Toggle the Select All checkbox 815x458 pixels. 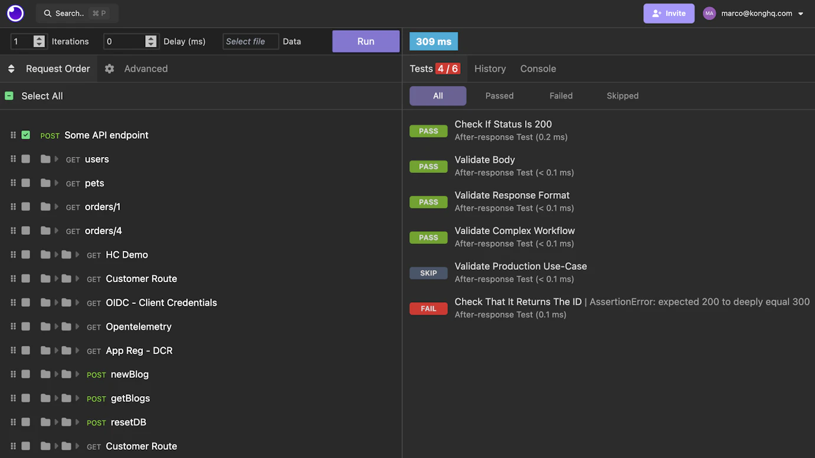pyautogui.click(x=9, y=95)
